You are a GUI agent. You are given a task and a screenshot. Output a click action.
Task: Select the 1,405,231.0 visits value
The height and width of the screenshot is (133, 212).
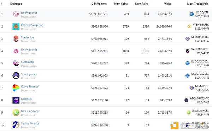pos(165,75)
